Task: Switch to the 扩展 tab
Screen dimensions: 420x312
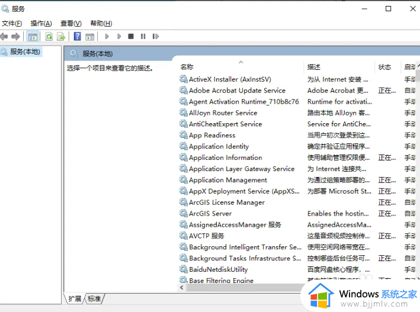Action: click(x=75, y=298)
